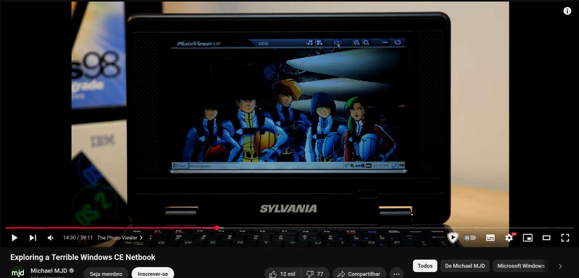Show more filter chips with right arrow
Screen dimensions: 579x278
560,266
